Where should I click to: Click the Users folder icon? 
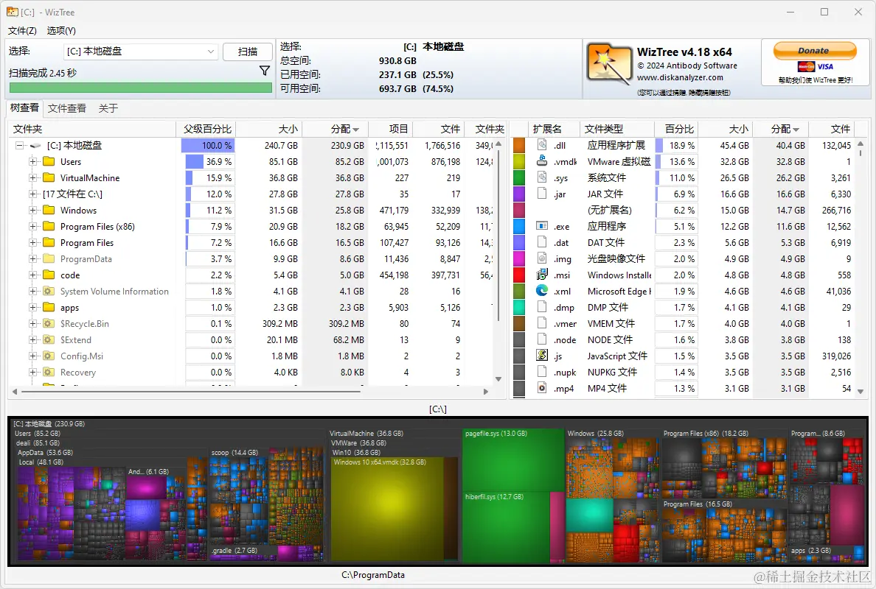(x=49, y=162)
